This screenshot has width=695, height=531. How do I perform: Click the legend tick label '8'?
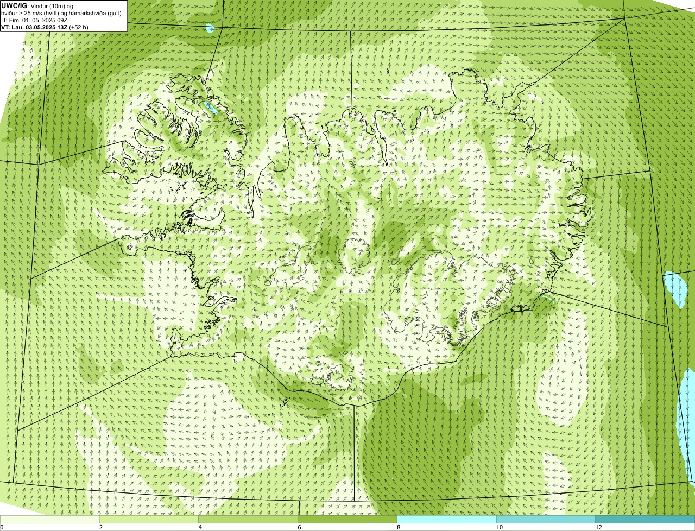[x=399, y=527]
